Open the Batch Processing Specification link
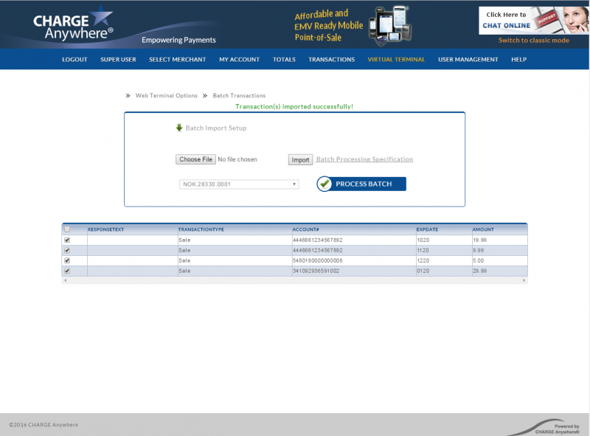The width and height of the screenshot is (590, 436). coord(365,159)
